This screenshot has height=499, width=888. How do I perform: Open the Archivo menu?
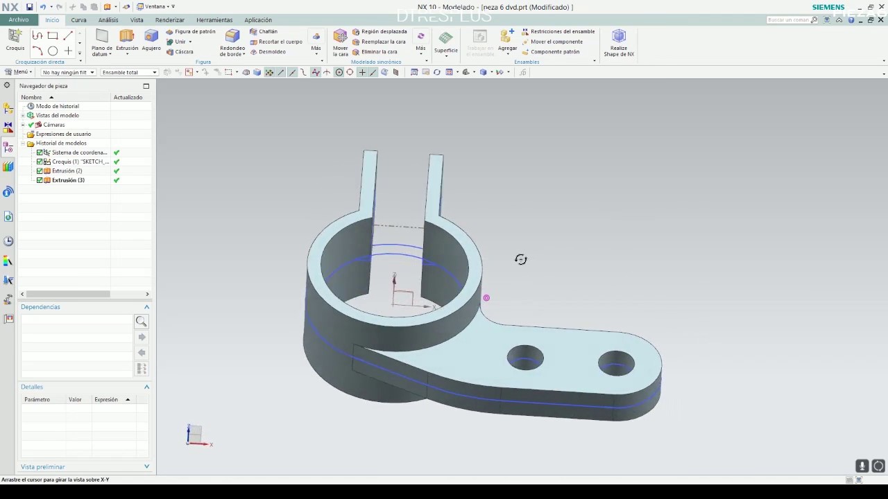click(19, 19)
